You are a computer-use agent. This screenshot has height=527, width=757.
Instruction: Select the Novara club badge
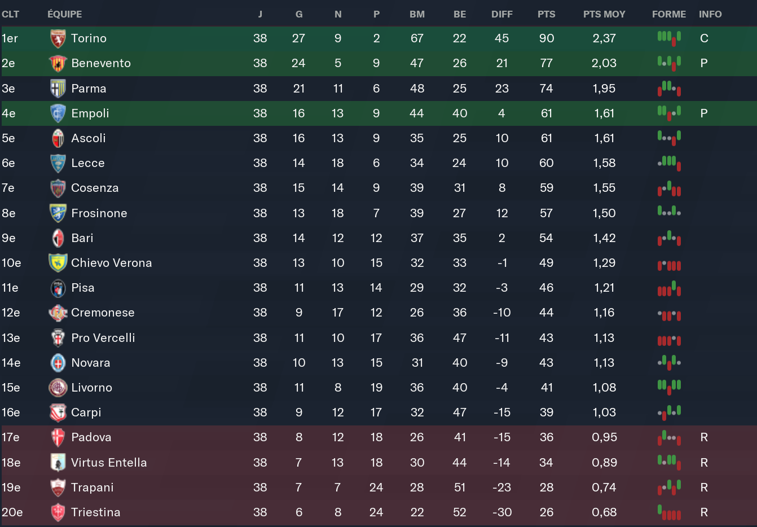[58, 363]
